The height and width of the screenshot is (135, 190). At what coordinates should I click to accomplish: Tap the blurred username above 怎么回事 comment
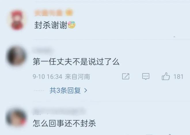[59, 111]
